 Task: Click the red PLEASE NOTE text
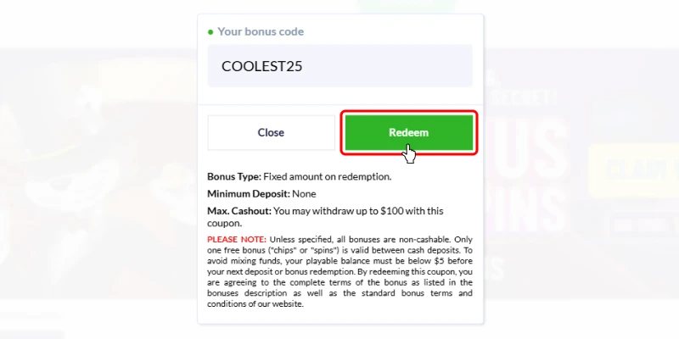click(x=237, y=240)
